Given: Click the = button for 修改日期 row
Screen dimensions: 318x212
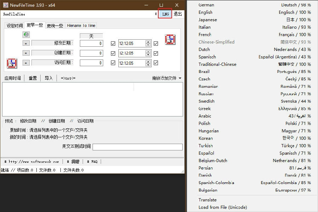Looking at the screenshot, I should [26, 43].
